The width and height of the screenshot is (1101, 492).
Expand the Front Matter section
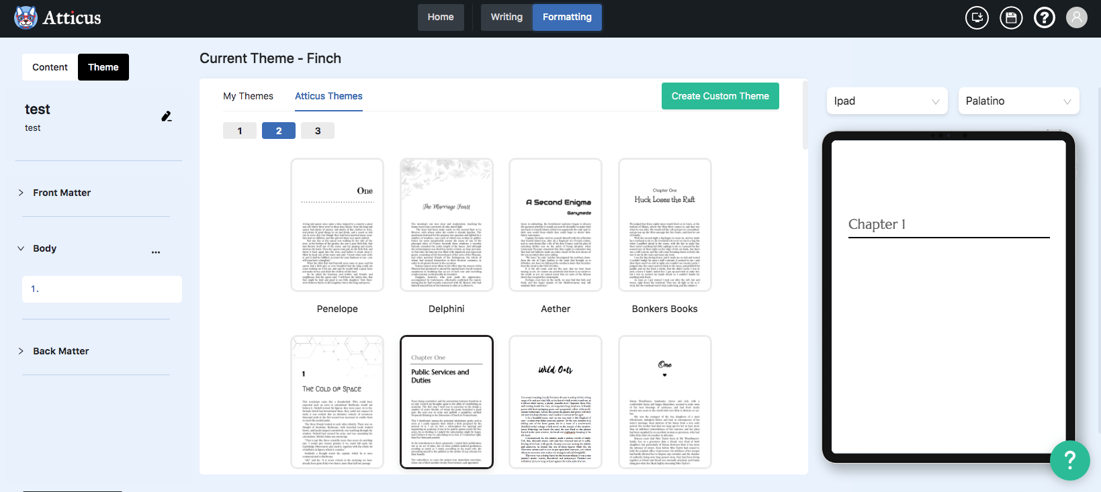coord(21,193)
